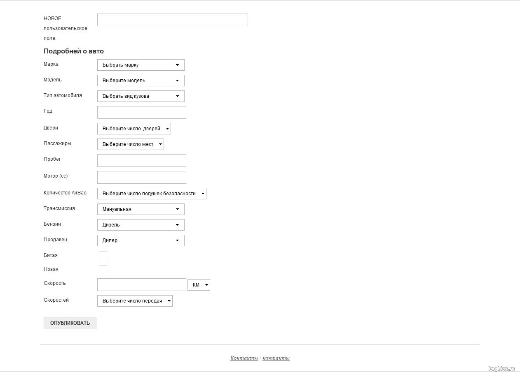Click the НОВОЕ пользовательское поле input
This screenshot has width=520, height=372.
coord(173,20)
